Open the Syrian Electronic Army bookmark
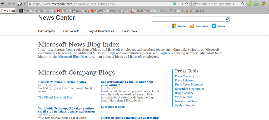269x120 pixels. [37, 11]
